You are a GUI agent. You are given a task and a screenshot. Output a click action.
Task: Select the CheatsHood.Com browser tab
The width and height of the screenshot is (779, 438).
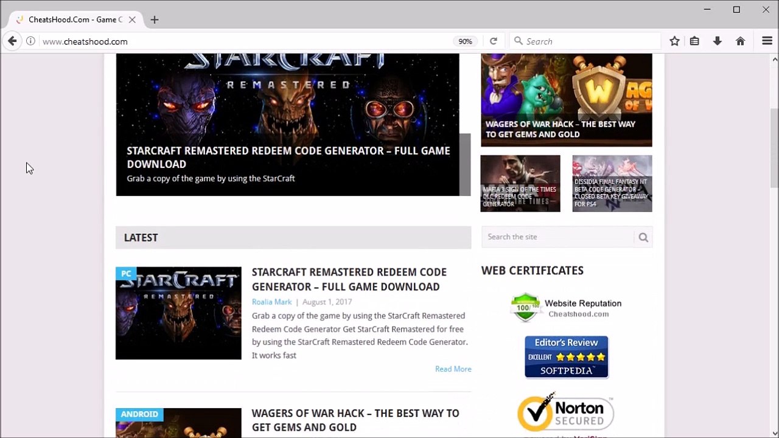74,19
